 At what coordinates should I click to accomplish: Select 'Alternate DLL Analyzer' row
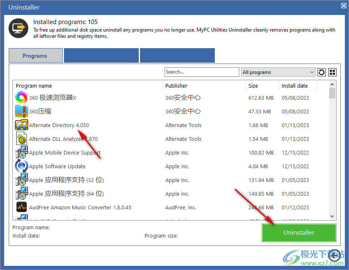tap(171, 139)
